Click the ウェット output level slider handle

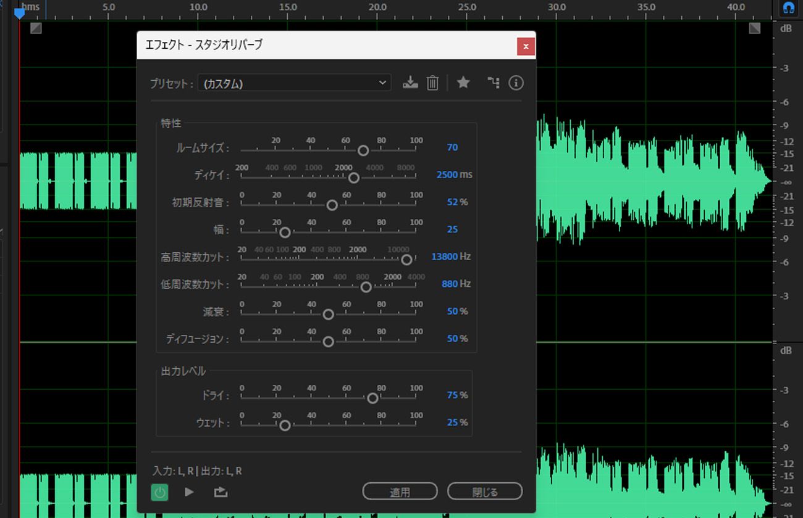pyautogui.click(x=285, y=425)
